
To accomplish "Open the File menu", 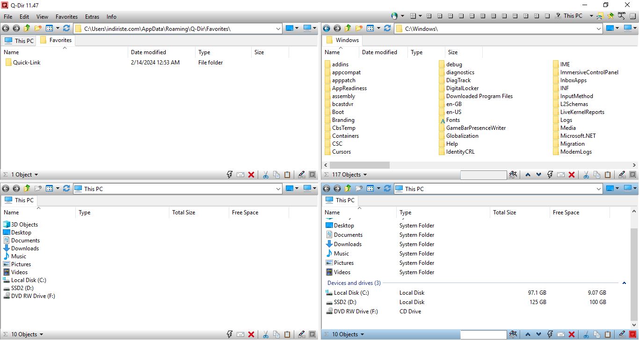I will pos(8,16).
